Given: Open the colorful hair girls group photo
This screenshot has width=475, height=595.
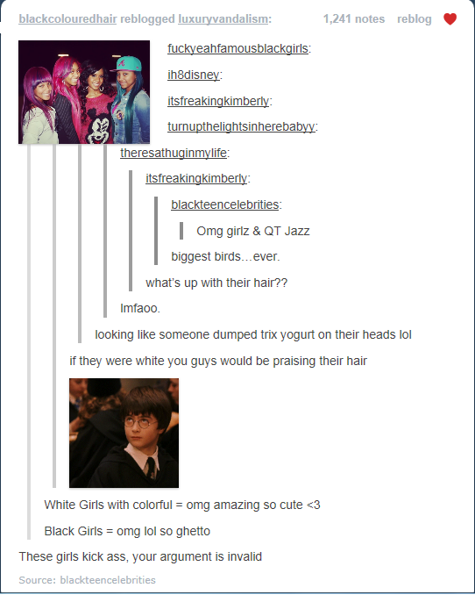Looking at the screenshot, I should [84, 92].
